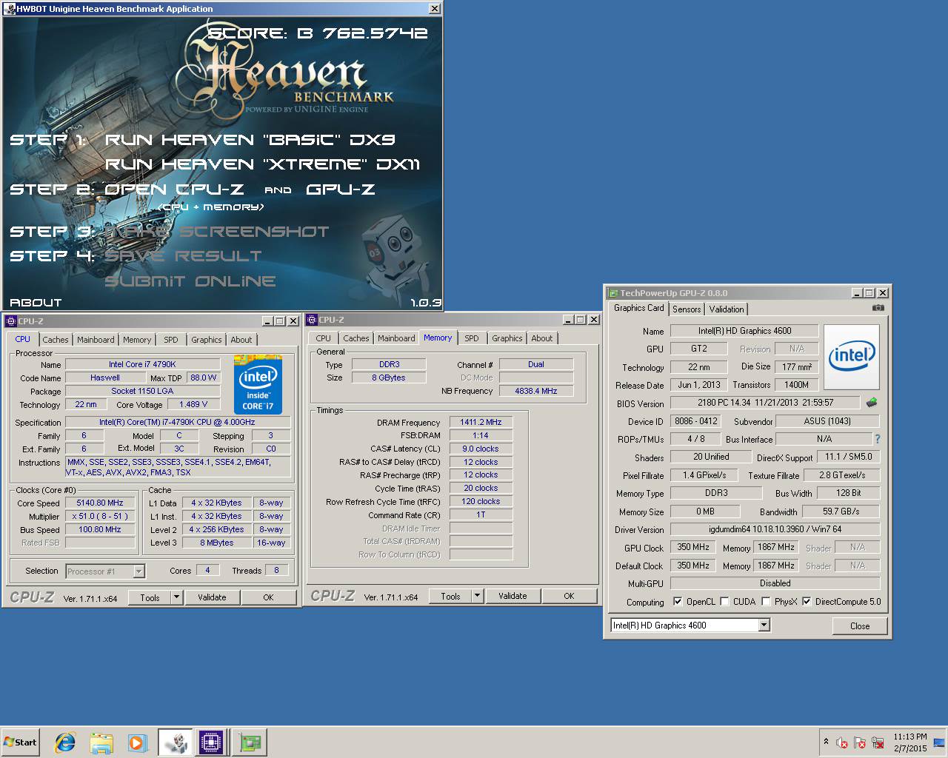
Task: Click Validate in left CPU-Z window
Action: [x=212, y=597]
